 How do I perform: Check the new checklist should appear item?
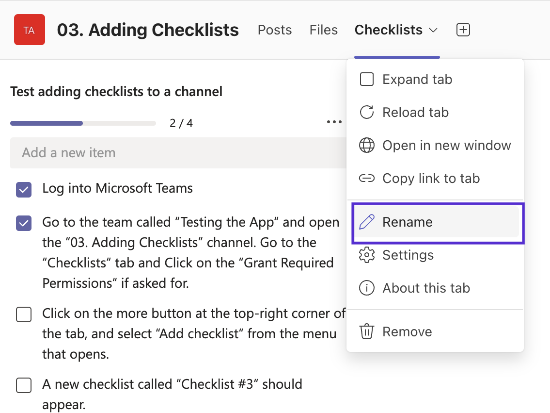click(24, 385)
